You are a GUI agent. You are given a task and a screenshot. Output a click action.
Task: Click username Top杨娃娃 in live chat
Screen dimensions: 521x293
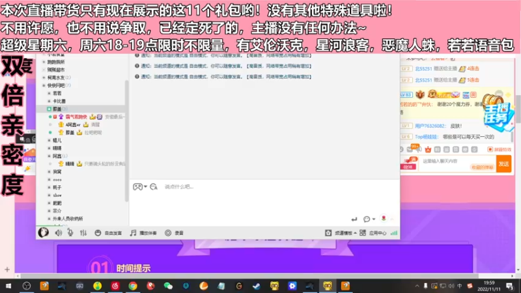point(427,137)
